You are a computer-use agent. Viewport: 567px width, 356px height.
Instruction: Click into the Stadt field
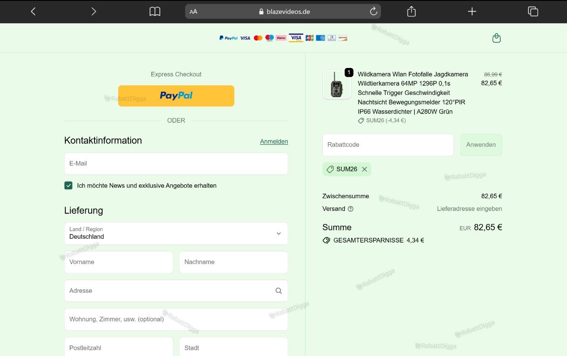[233, 348]
